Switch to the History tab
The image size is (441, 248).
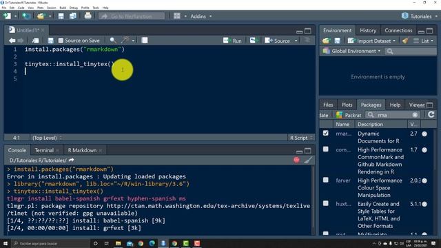click(x=368, y=30)
